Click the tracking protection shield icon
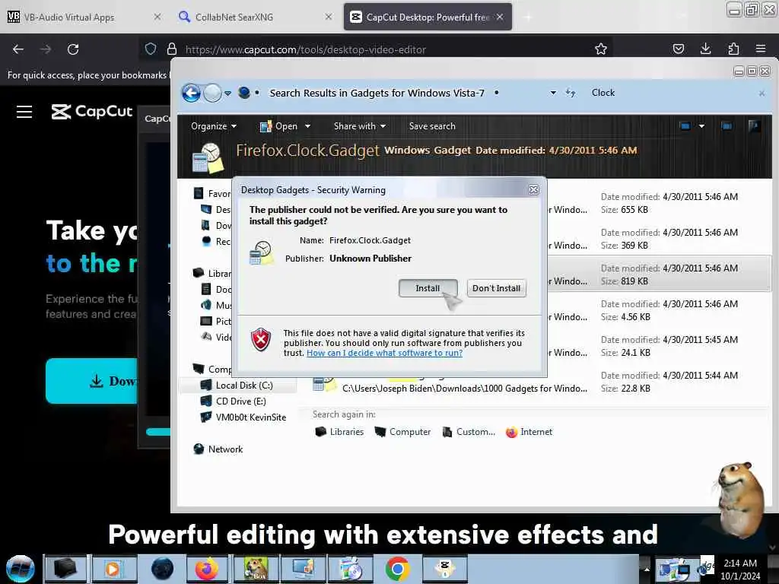 pos(151,49)
